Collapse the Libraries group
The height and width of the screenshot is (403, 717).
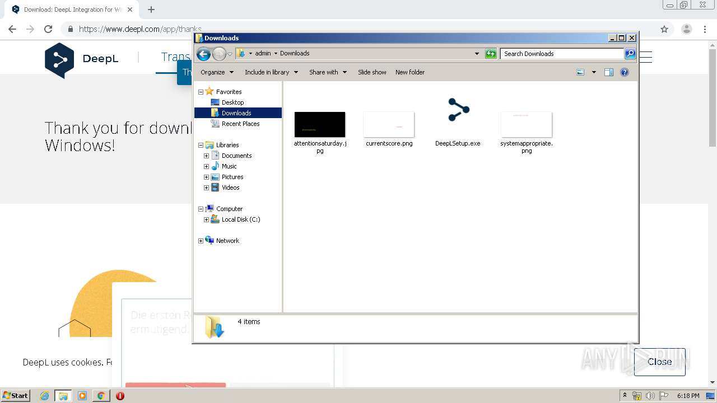pyautogui.click(x=201, y=145)
